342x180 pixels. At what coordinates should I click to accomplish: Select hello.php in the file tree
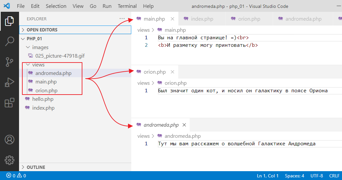pyautogui.click(x=43, y=99)
